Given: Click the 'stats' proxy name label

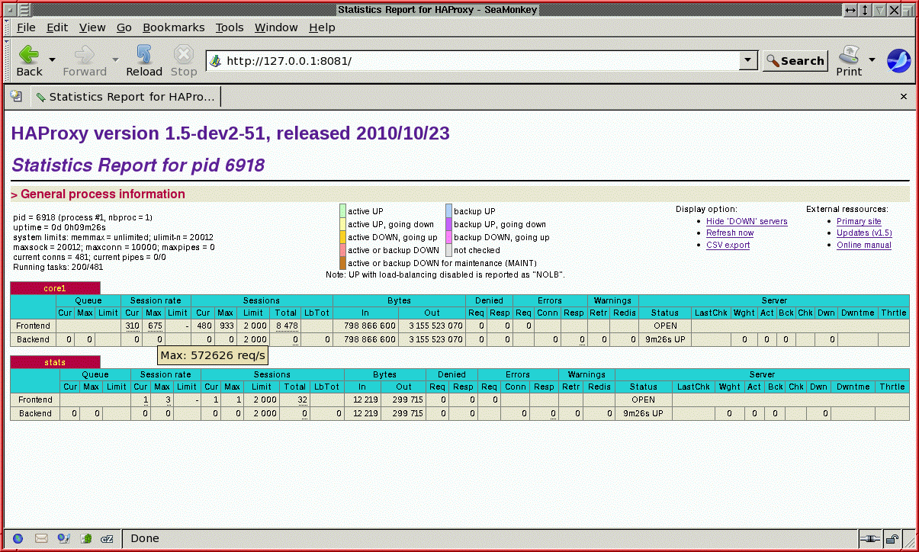Looking at the screenshot, I should pyautogui.click(x=55, y=362).
